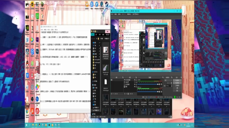This screenshot has height=128, width=229.
Task: Open the taskbar search icon
Action: point(30,125)
